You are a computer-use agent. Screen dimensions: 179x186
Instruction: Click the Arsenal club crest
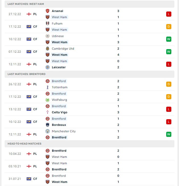pyautogui.click(x=48, y=11)
